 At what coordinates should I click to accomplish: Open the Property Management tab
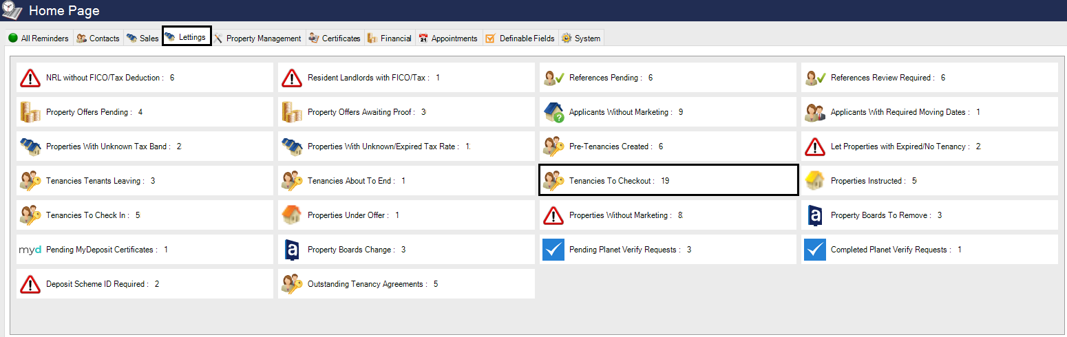[257, 39]
